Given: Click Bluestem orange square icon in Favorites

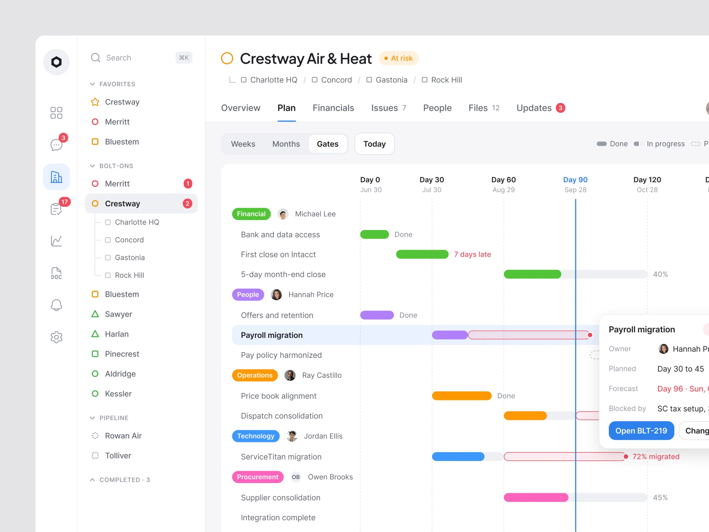Looking at the screenshot, I should (x=95, y=142).
